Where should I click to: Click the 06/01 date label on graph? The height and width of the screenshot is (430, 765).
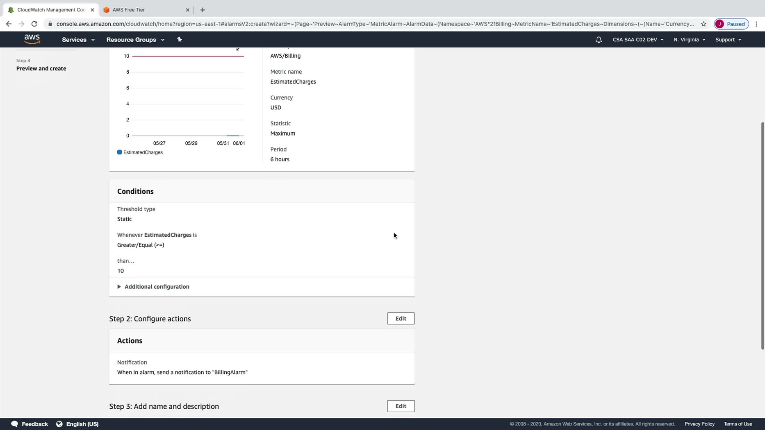(x=239, y=143)
